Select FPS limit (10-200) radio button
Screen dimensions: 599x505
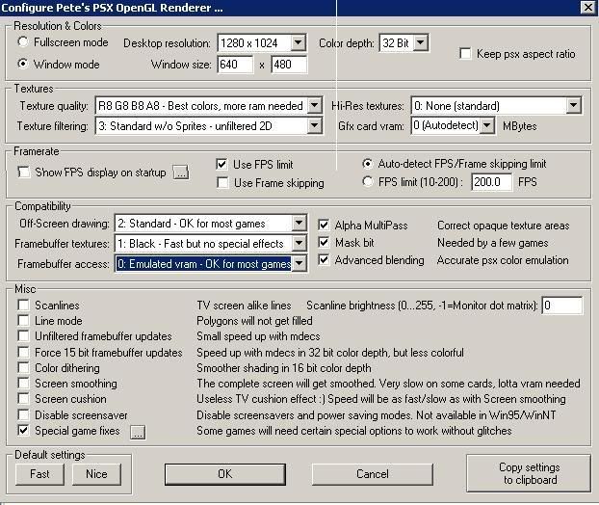point(368,181)
